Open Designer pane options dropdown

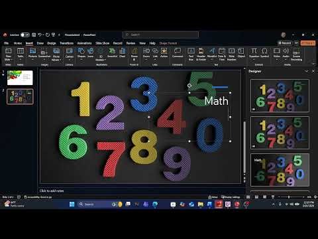[x=307, y=71]
